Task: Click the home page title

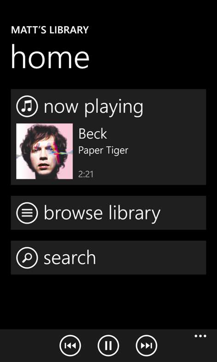Action: pos(50,57)
